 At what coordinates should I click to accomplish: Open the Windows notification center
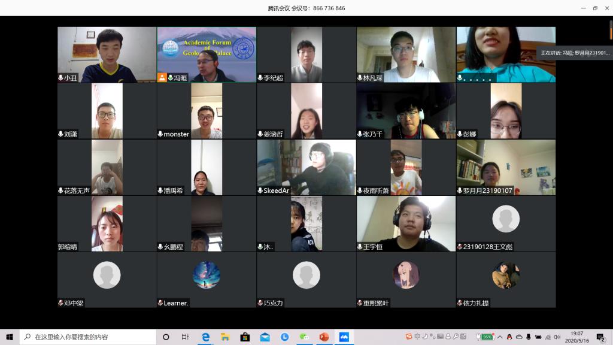click(x=600, y=337)
